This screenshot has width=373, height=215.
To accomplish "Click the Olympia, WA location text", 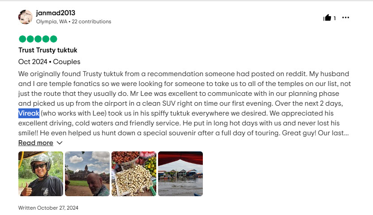I will (x=51, y=21).
